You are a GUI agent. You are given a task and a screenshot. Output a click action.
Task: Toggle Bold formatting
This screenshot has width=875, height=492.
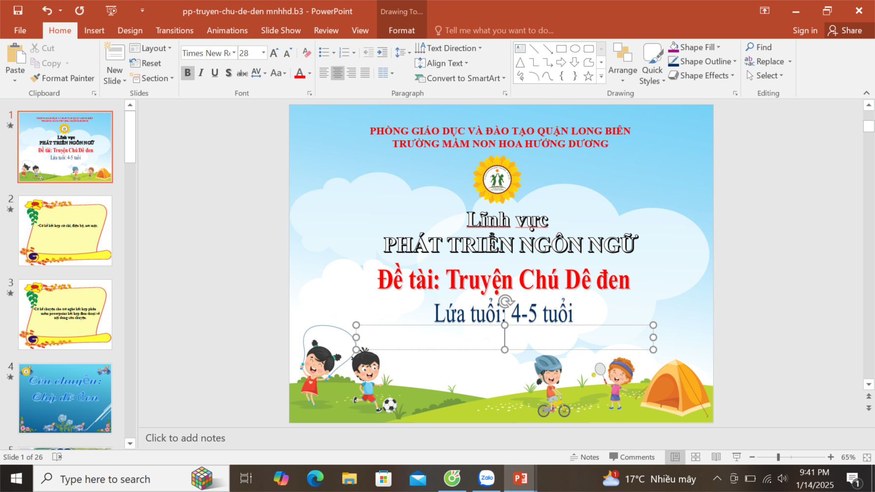point(188,73)
